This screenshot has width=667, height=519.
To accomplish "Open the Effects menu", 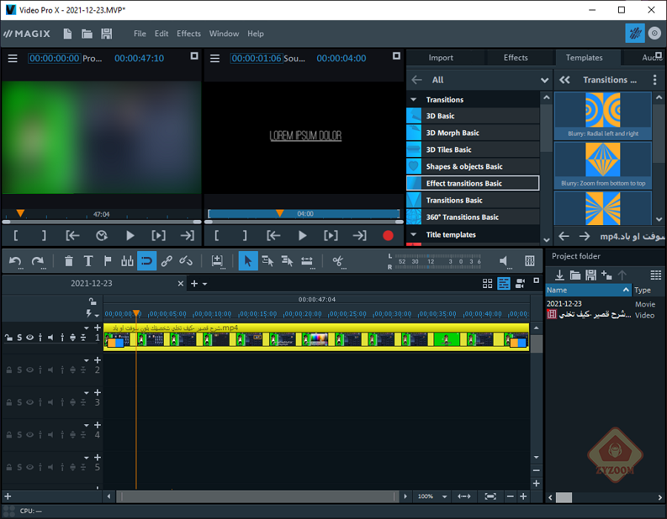I will pos(188,33).
